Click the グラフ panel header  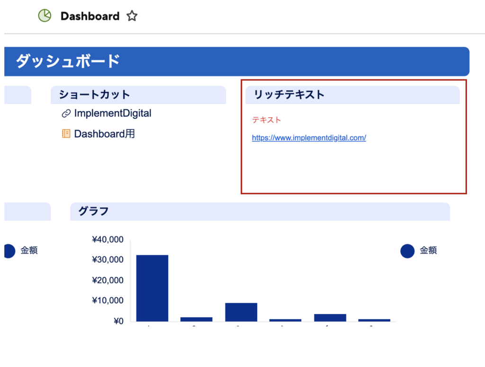click(260, 211)
